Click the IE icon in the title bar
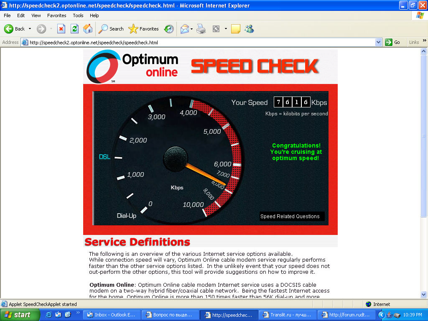The width and height of the screenshot is (428, 321). tap(4, 5)
